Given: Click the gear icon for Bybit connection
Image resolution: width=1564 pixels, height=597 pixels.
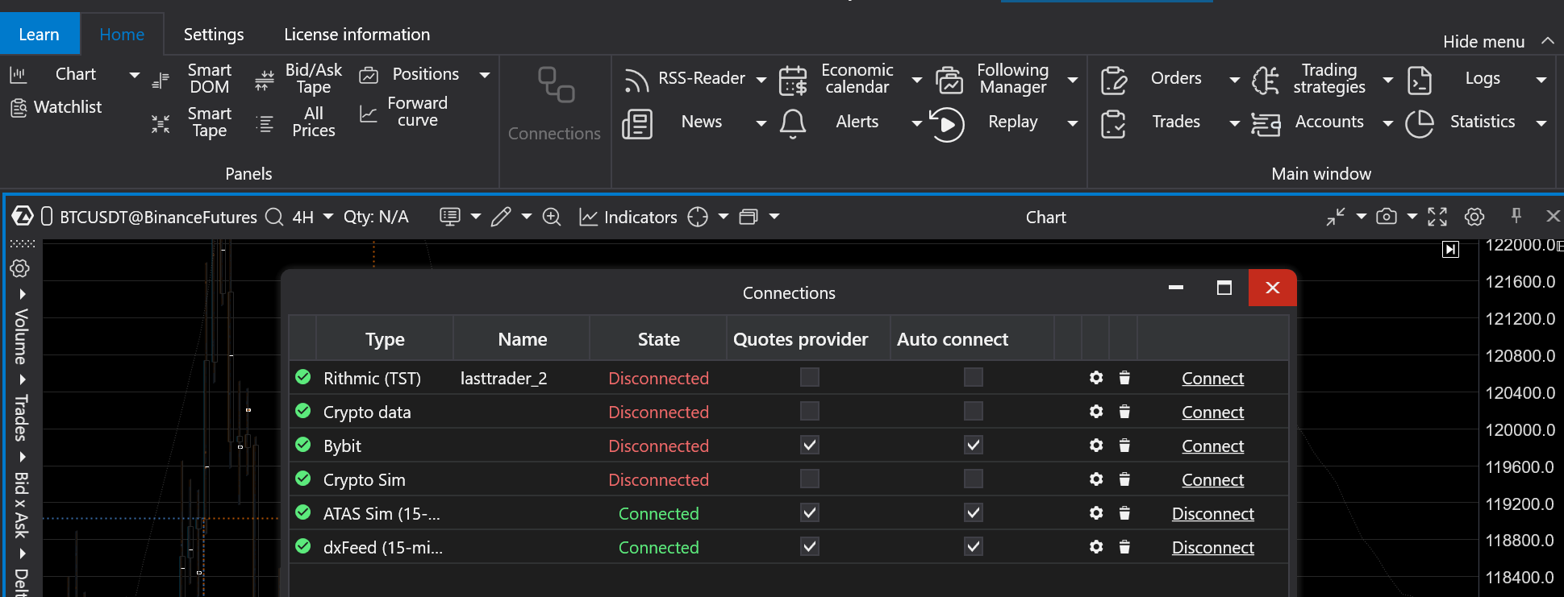Looking at the screenshot, I should tap(1096, 446).
